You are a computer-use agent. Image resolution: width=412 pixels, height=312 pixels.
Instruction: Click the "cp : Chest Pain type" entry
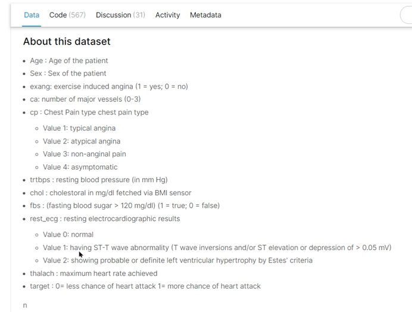pos(89,113)
